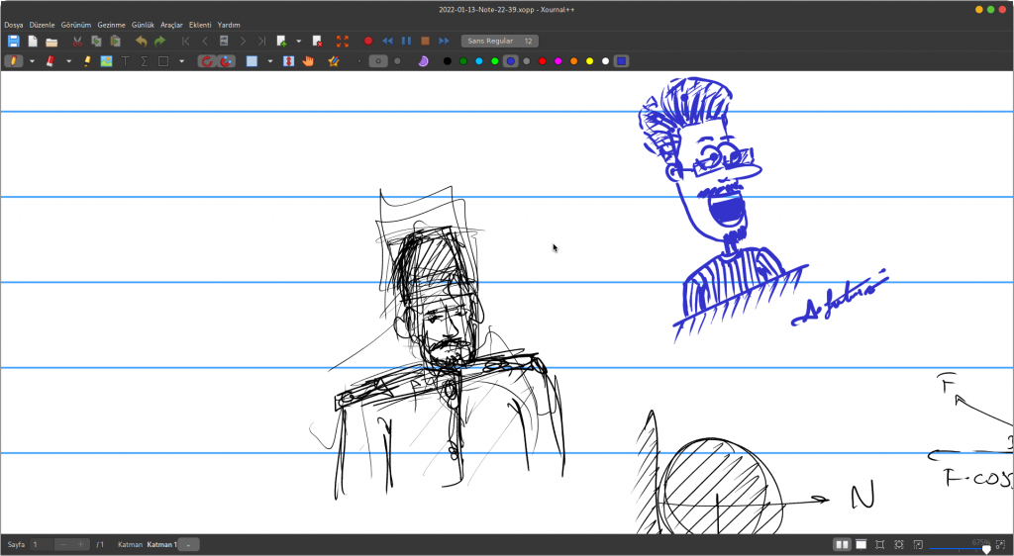The width and height of the screenshot is (1014, 556).
Task: Select the Highlighter tool
Action: coord(87,61)
